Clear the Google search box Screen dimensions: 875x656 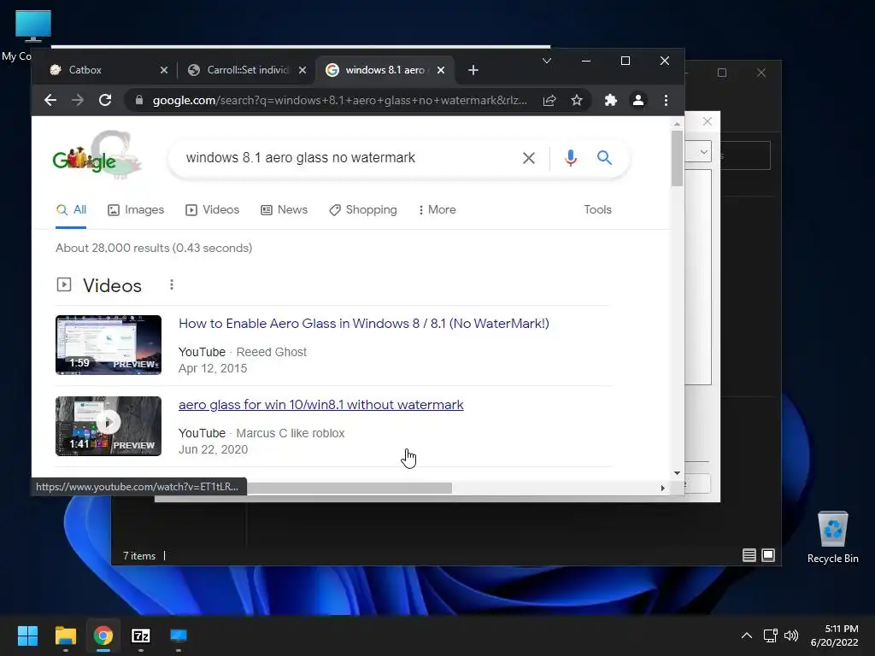[528, 158]
